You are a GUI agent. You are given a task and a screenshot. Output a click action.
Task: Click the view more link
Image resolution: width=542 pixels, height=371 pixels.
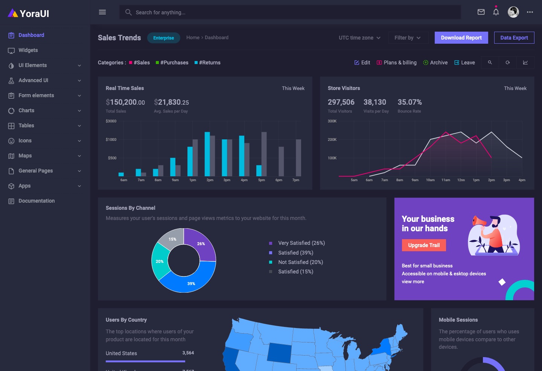413,282
